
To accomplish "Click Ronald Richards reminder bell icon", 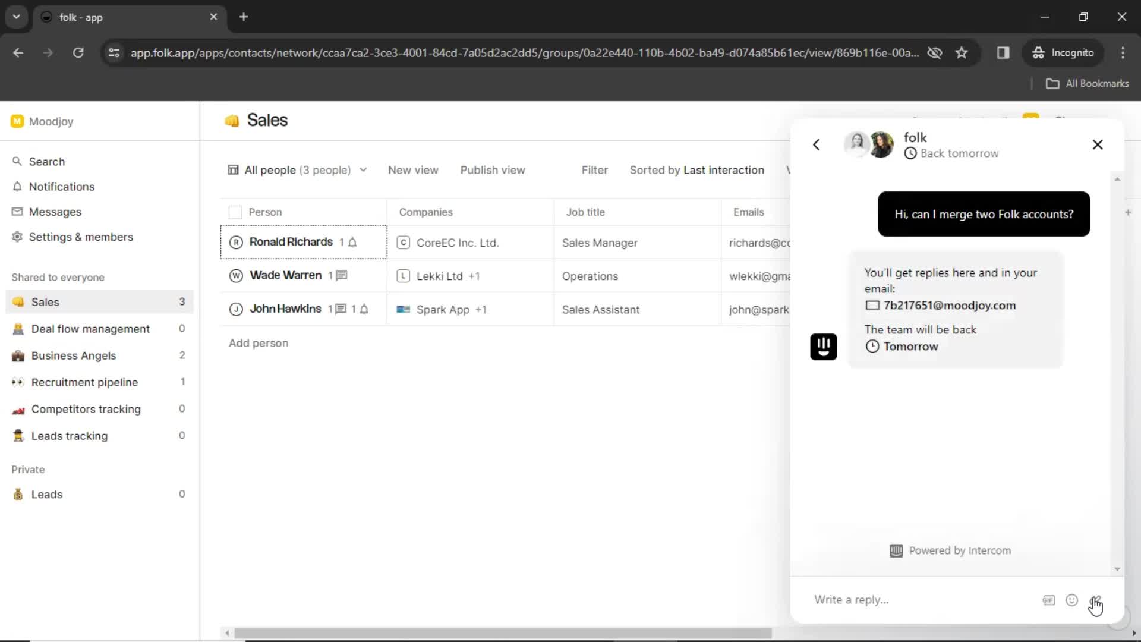I will 352,242.
